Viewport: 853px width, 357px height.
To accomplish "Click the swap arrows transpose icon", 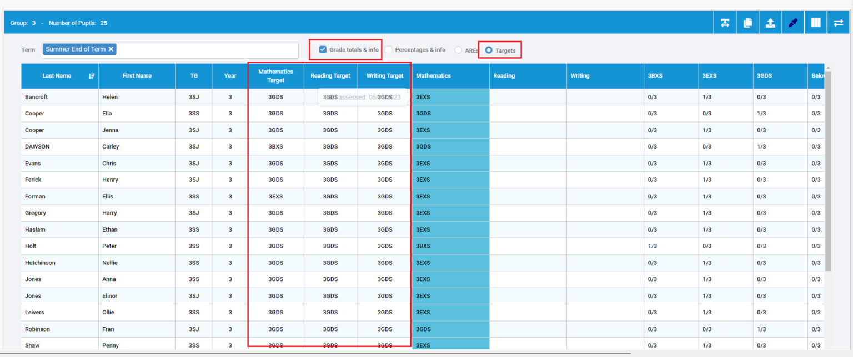I will coord(838,22).
